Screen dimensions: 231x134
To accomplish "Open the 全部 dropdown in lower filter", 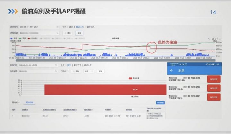I will 89,71.
